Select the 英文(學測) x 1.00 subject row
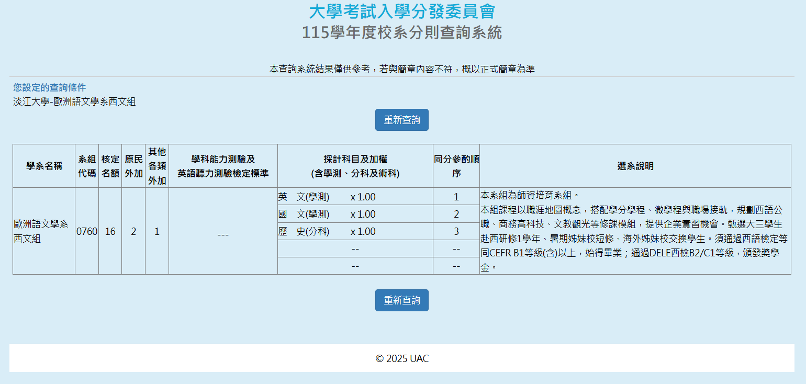Image resolution: width=806 pixels, height=384 pixels. (327, 197)
